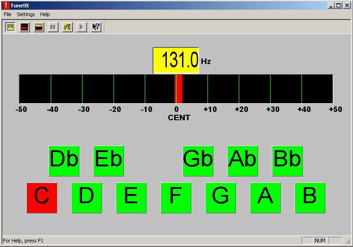Click the '+50' scale label
Screen dimensions: 353x247
[x=335, y=109]
